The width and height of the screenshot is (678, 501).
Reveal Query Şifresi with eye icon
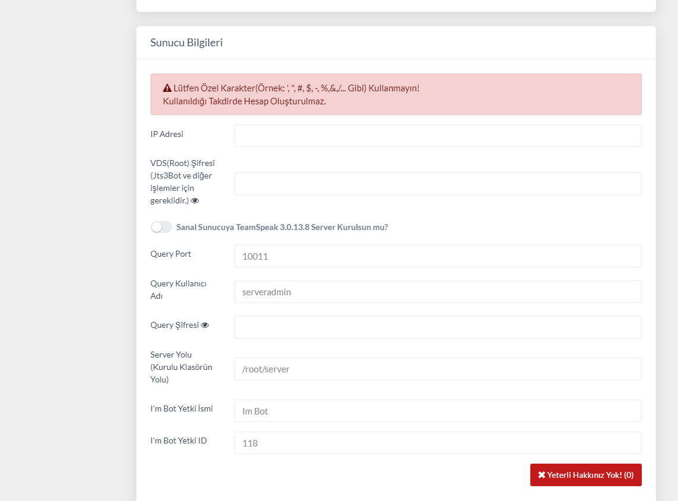[205, 325]
